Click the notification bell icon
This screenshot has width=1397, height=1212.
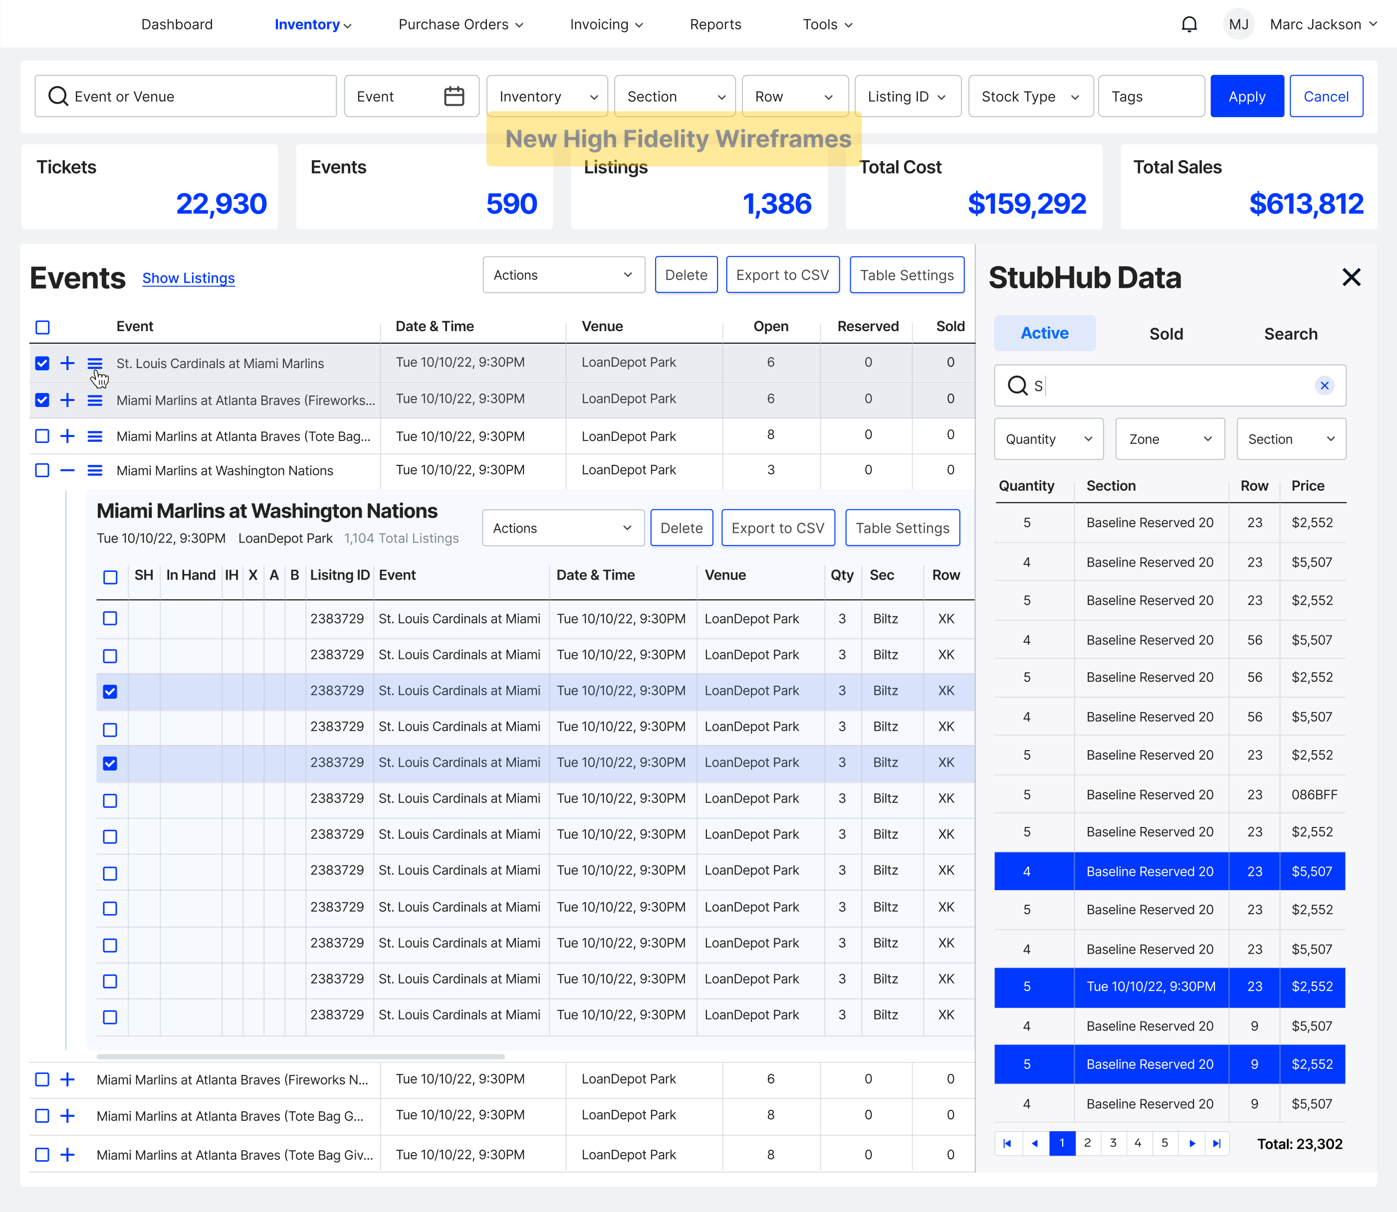click(1188, 25)
